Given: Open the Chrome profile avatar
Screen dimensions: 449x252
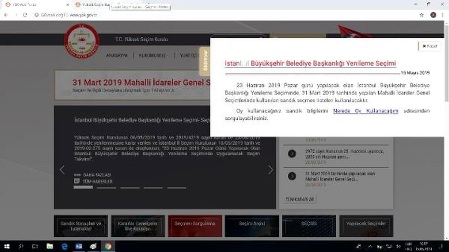Looking at the screenshot, I should (433, 15).
